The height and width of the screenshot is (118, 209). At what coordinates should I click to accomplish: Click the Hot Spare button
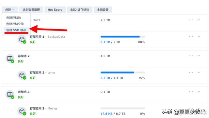point(55,10)
